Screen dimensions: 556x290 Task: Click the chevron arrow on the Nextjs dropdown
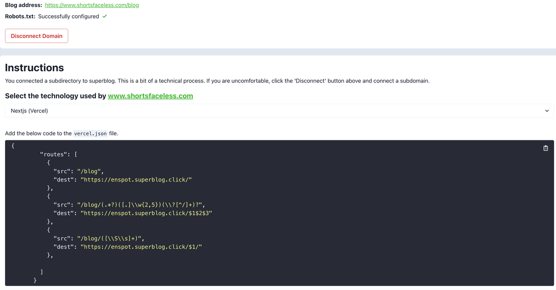[547, 111]
